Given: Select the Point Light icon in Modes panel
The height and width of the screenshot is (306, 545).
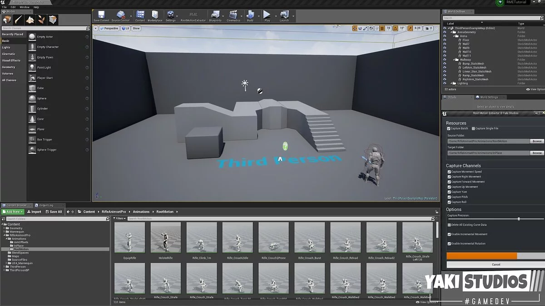Looking at the screenshot, I should tap(33, 68).
